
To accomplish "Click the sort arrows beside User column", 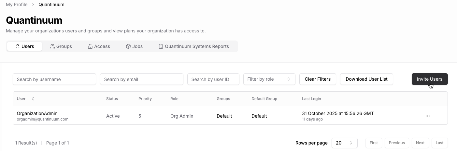I will pos(33,99).
